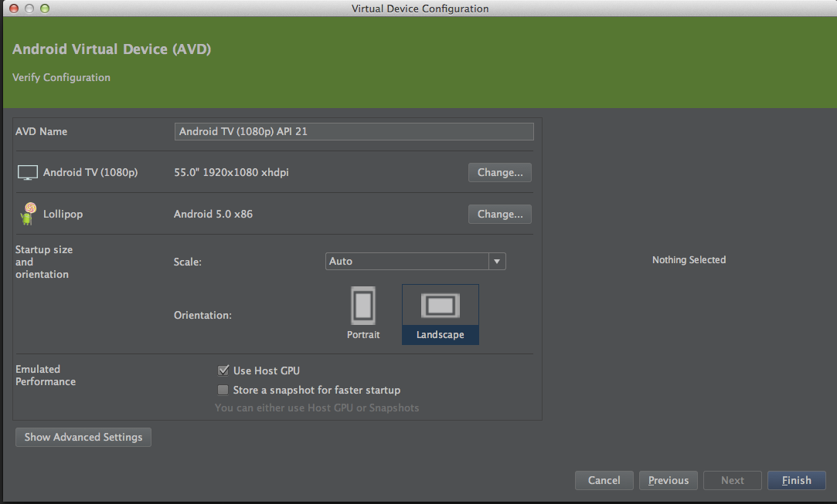Open the Scale dropdown set to Auto
837x504 pixels.
pyautogui.click(x=407, y=262)
